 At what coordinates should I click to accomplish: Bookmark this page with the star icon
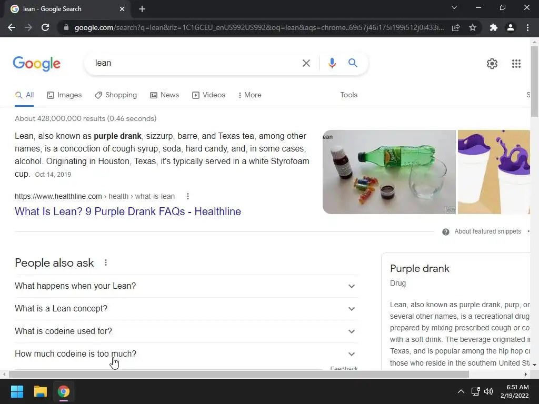coord(473,27)
